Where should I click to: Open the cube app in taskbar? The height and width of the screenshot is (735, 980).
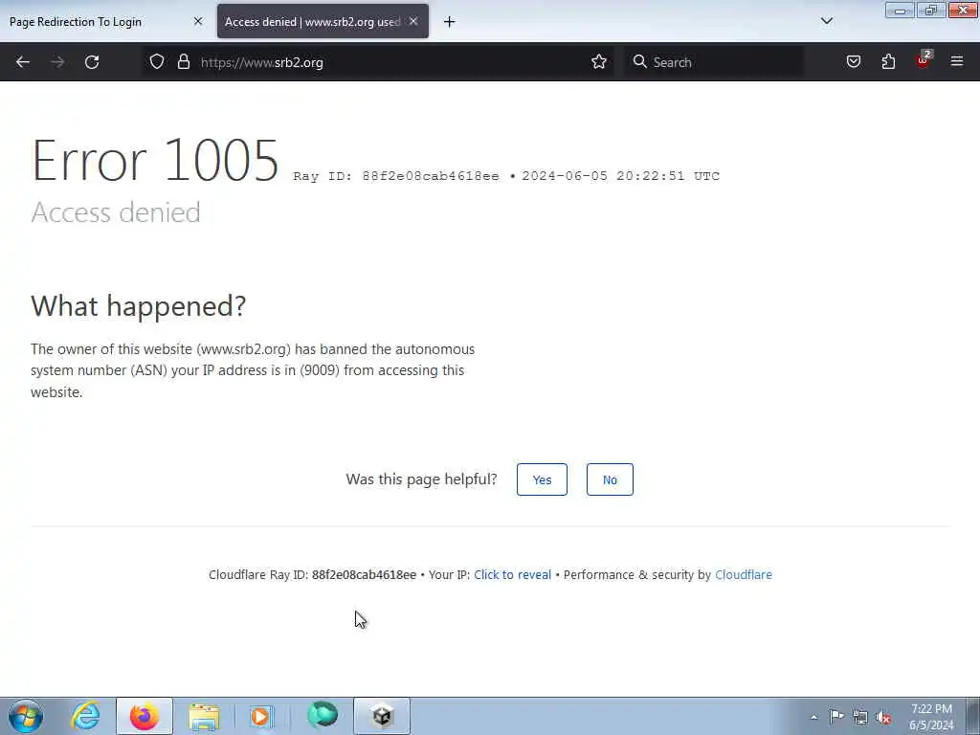pos(382,716)
